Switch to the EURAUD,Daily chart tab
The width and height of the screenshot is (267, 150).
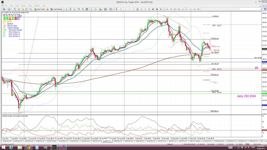pos(219,141)
